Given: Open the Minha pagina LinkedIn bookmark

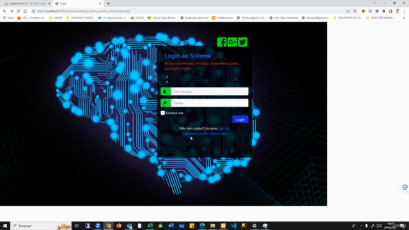Looking at the screenshot, I should click(251, 18).
